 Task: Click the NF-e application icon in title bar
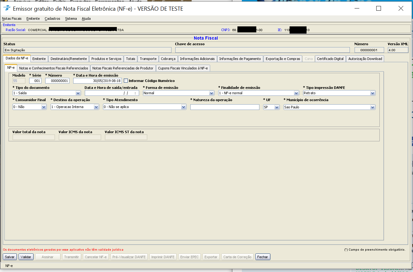(6, 8)
